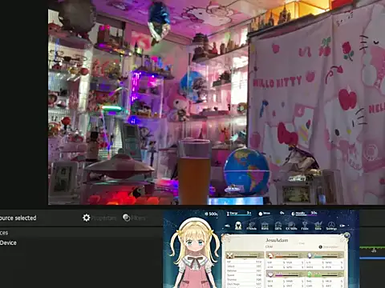Screen dimensions: 385x288
Task: Open Properties for the selected source
Action: point(99,218)
